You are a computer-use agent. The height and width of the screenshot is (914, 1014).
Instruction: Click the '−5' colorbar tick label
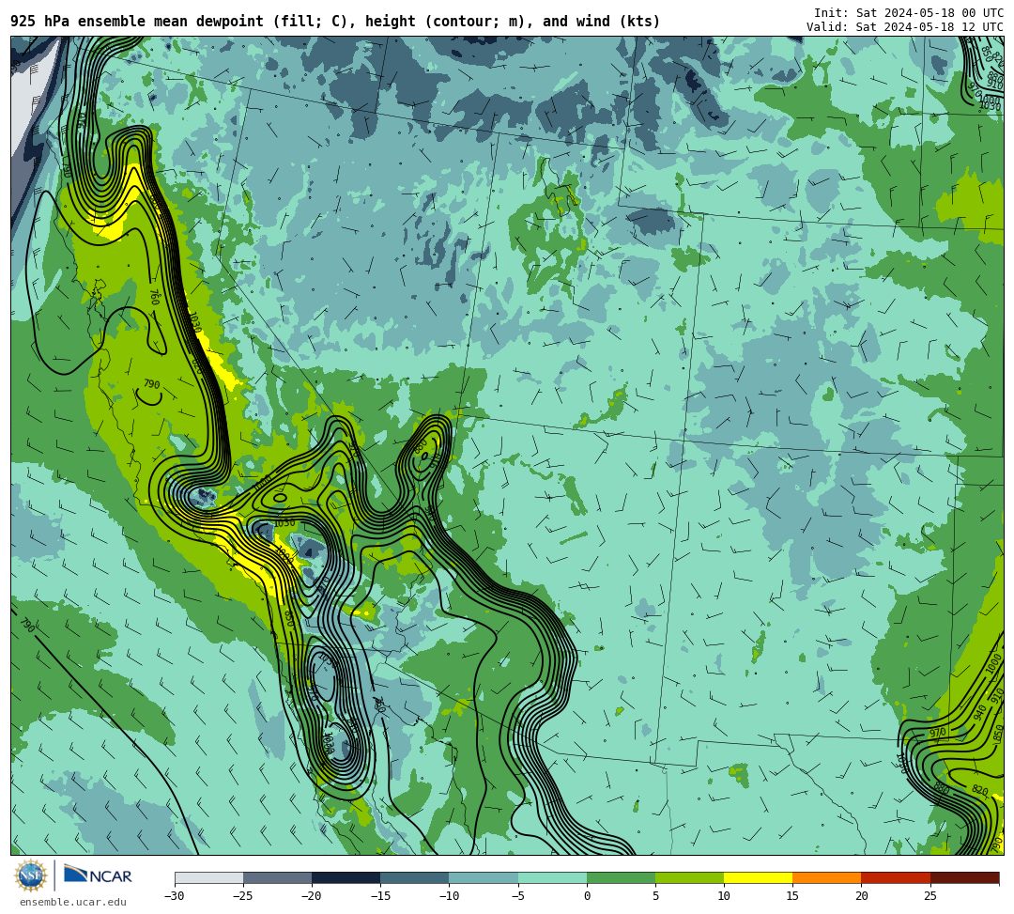click(x=518, y=896)
